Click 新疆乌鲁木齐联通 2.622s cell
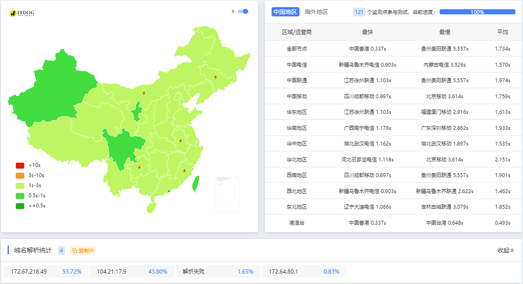523x284 pixels. click(x=445, y=191)
